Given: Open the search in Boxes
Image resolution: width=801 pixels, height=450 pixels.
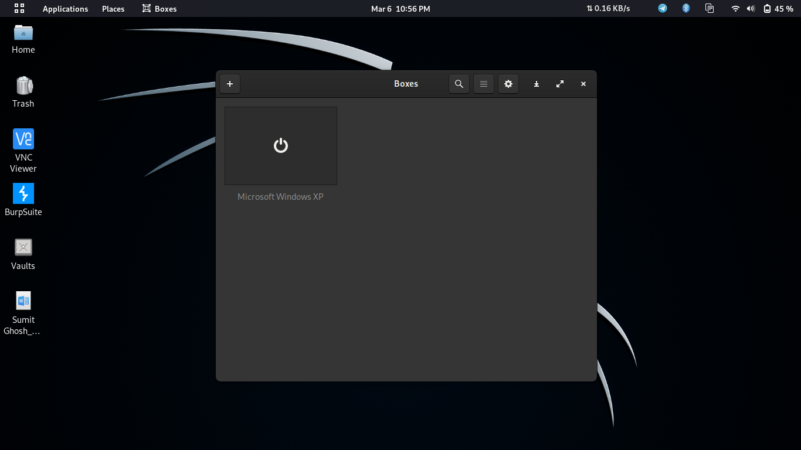Looking at the screenshot, I should [459, 84].
